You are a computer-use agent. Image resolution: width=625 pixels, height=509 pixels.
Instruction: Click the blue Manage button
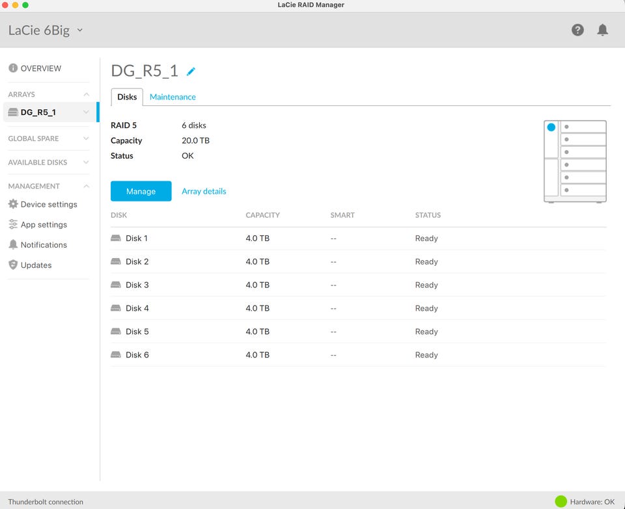[x=141, y=191]
